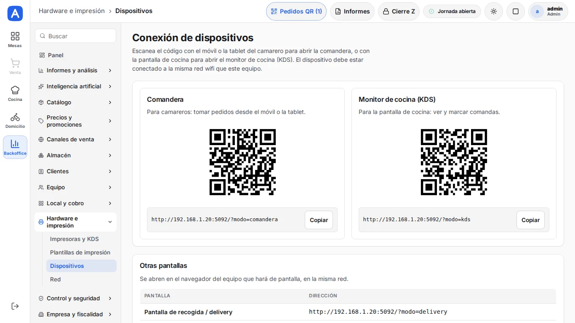Viewport: 575px width, 323px height.
Task: Copy the comandera URL
Action: [x=319, y=220]
